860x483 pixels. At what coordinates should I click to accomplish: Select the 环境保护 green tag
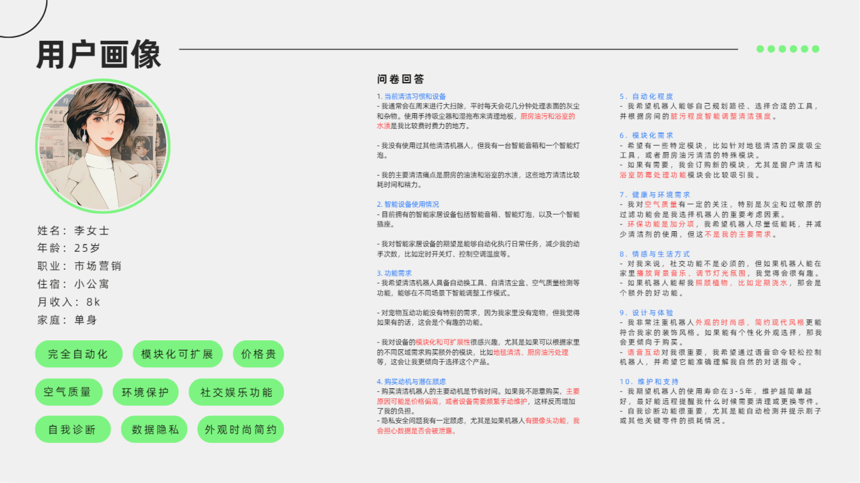coord(146,392)
